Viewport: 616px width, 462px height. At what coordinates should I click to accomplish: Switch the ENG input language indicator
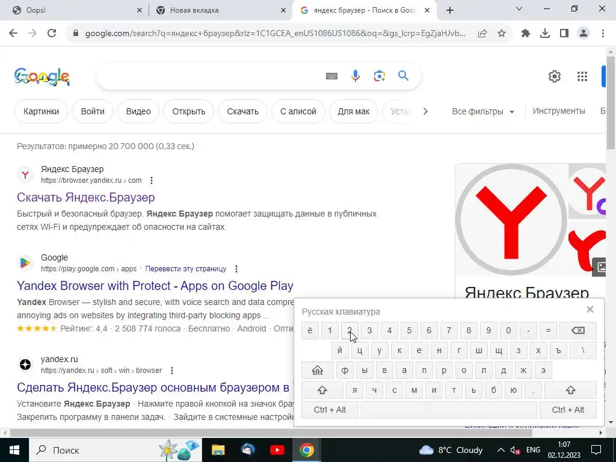tap(533, 450)
